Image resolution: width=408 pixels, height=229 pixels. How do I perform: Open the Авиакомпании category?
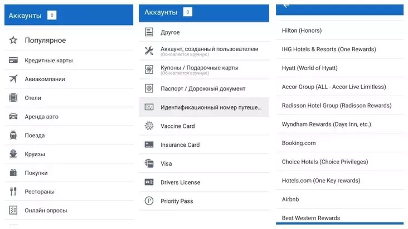point(69,79)
